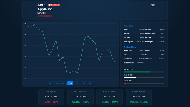The width and height of the screenshot is (190, 107).
Task: Click the NASDAQ exchange value
Action: point(161,59)
